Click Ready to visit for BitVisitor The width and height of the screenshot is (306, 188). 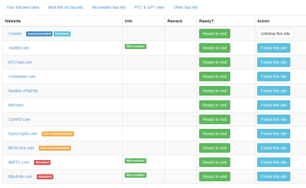pos(215,105)
